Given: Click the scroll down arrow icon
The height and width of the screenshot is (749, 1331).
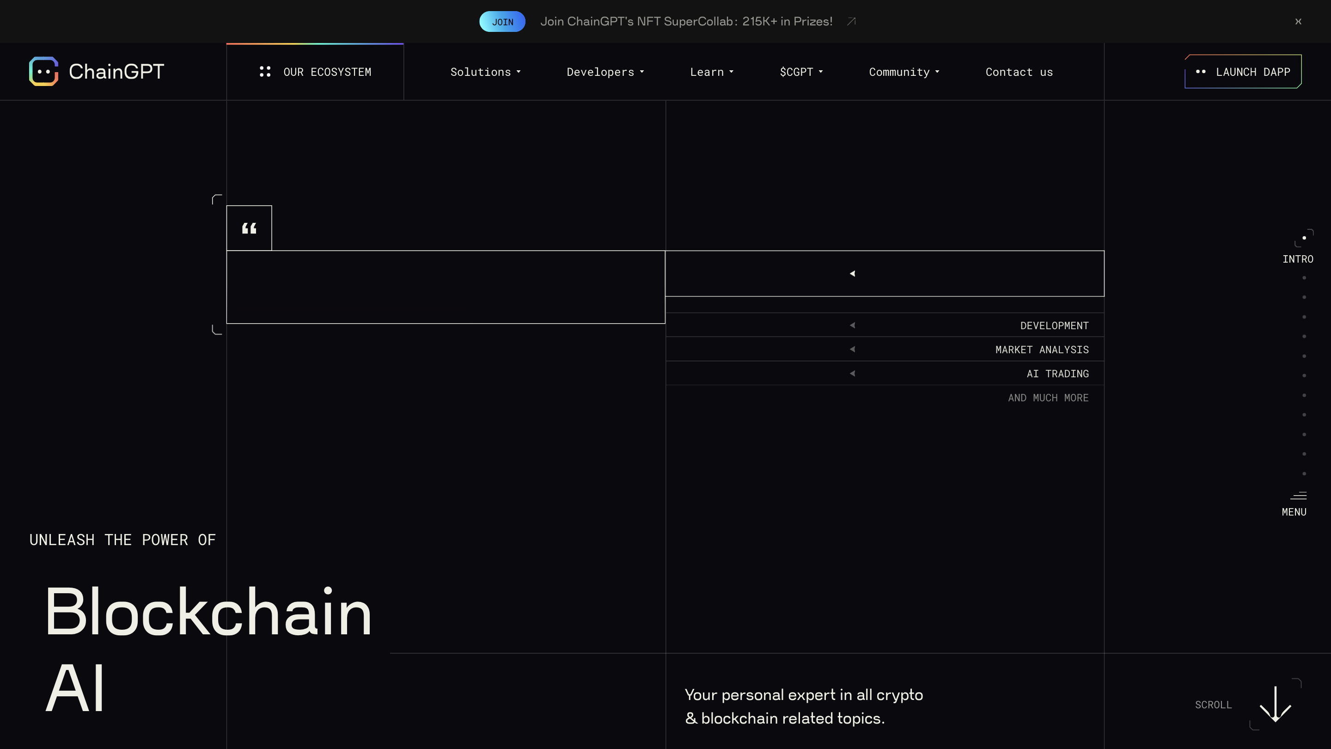Looking at the screenshot, I should pos(1275,704).
